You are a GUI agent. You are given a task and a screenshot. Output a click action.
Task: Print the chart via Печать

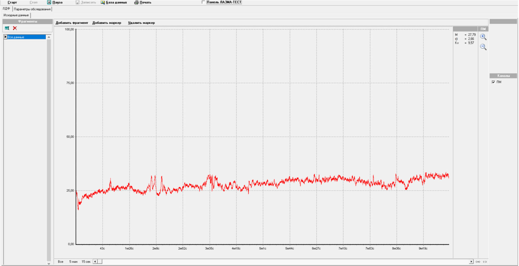(143, 2)
